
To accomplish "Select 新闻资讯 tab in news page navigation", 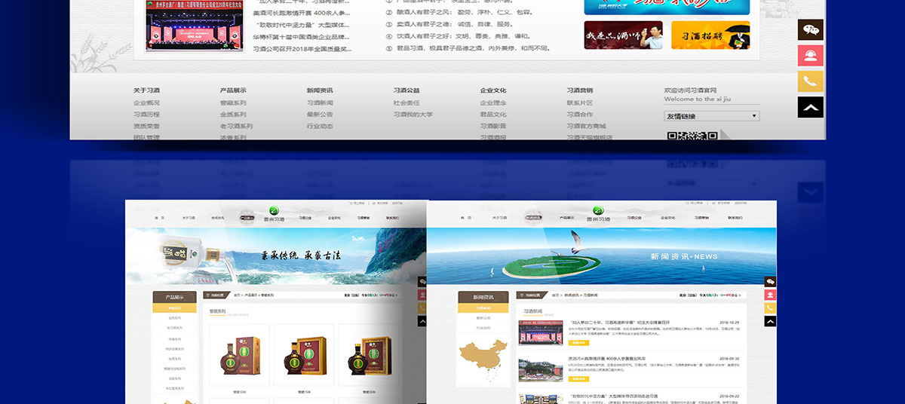I will pyautogui.click(x=533, y=218).
